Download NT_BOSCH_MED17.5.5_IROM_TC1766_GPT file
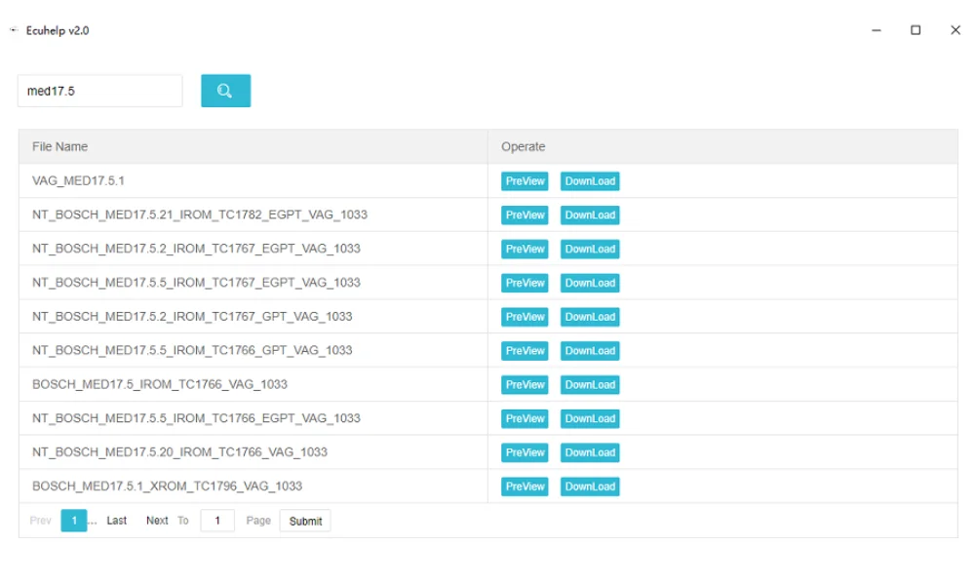The width and height of the screenshot is (975, 585). (590, 351)
